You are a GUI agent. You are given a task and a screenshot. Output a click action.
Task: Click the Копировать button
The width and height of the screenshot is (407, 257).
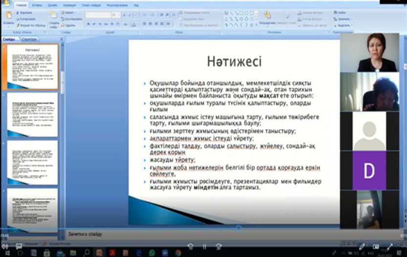28,19
